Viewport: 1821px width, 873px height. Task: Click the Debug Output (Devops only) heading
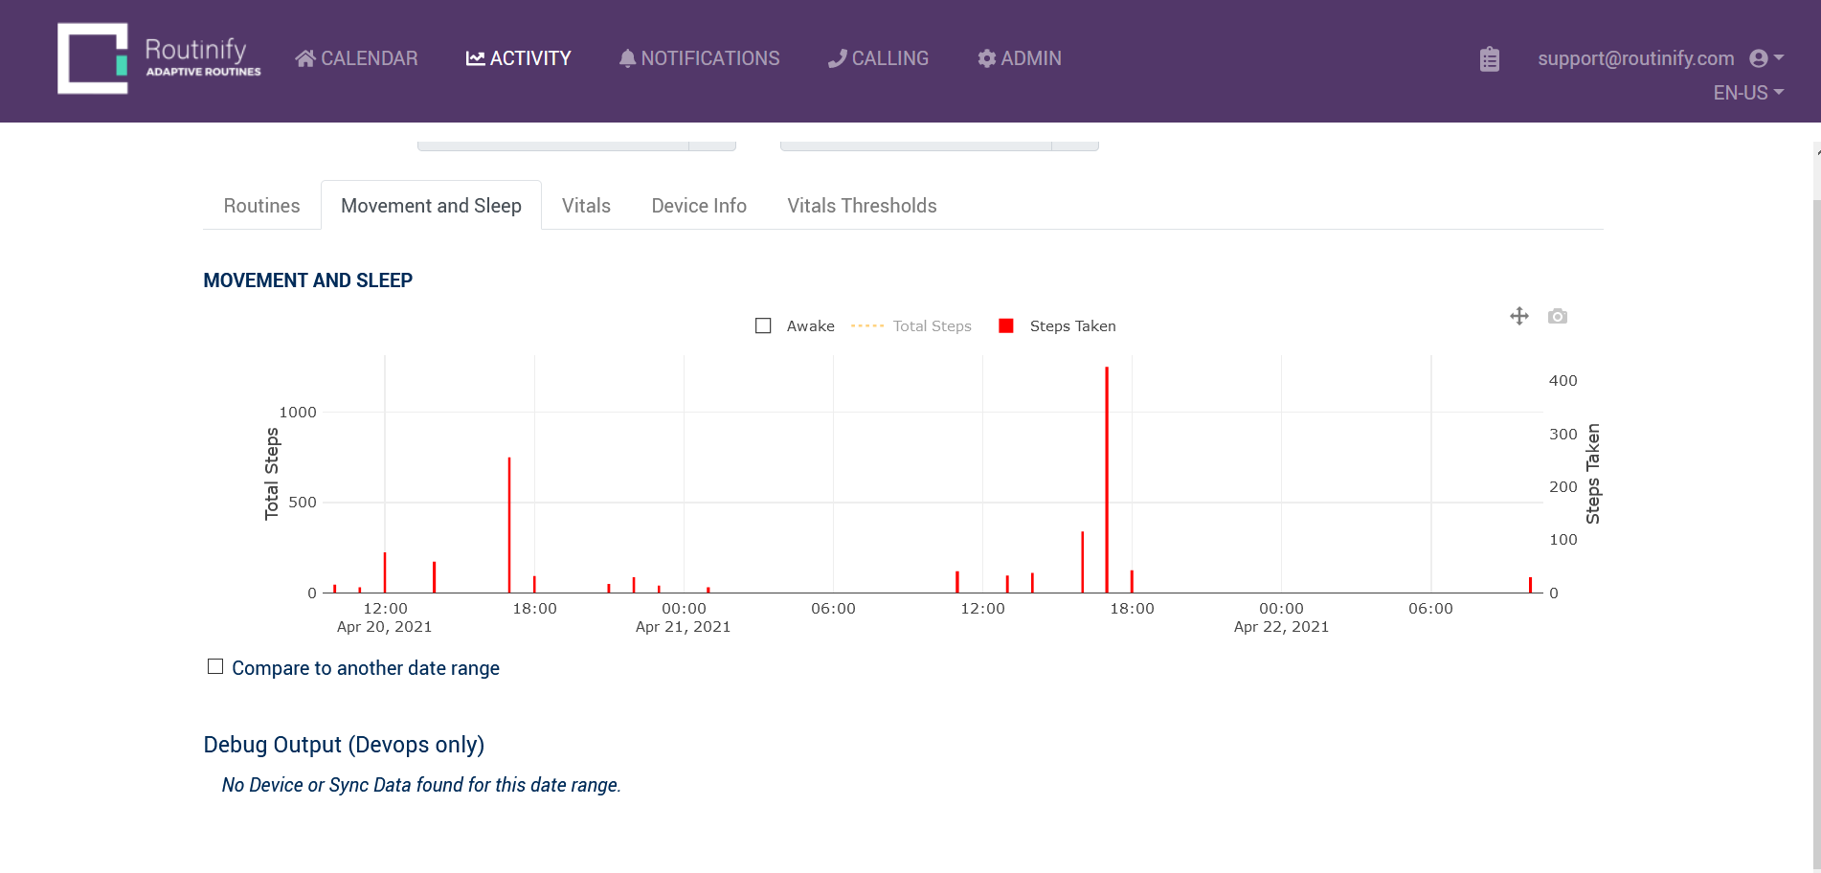pyautogui.click(x=344, y=745)
